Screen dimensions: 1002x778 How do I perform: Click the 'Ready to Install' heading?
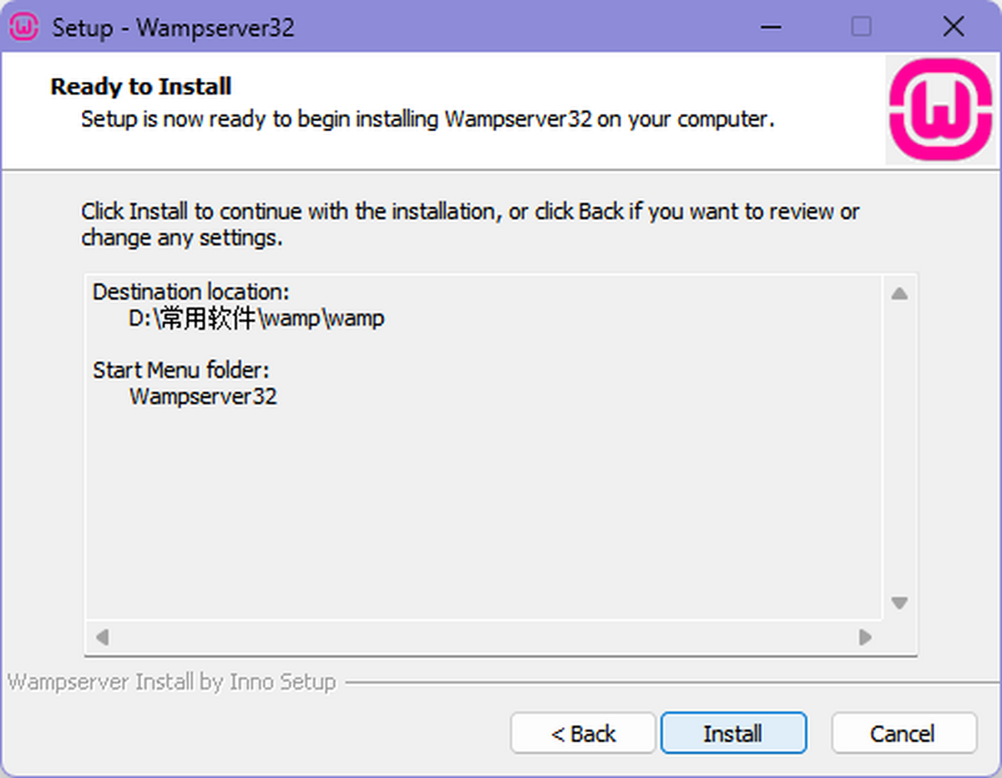click(141, 87)
